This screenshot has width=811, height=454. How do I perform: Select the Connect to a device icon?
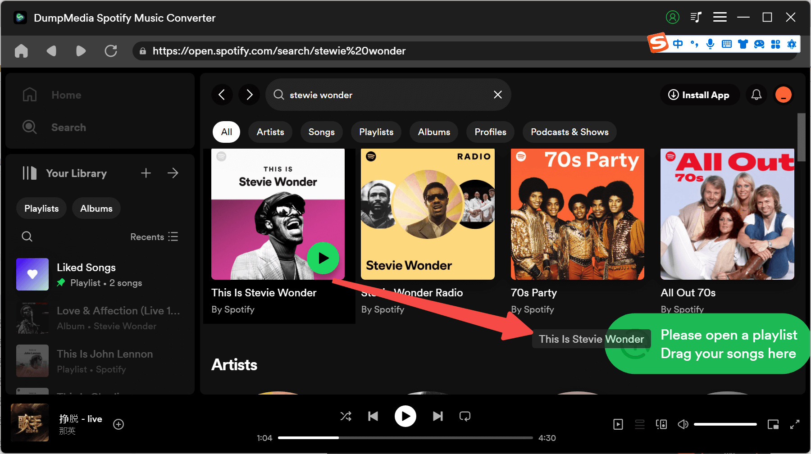tap(661, 424)
